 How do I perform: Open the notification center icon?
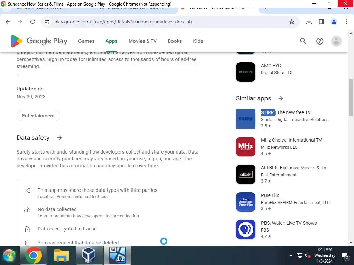[x=345, y=256]
